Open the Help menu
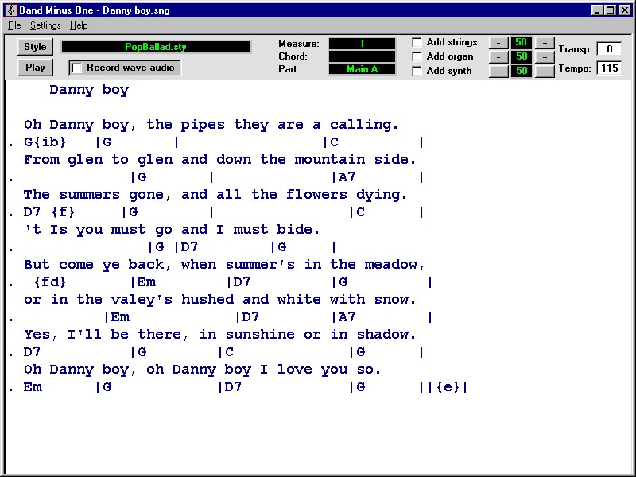636x477 pixels. (77, 25)
